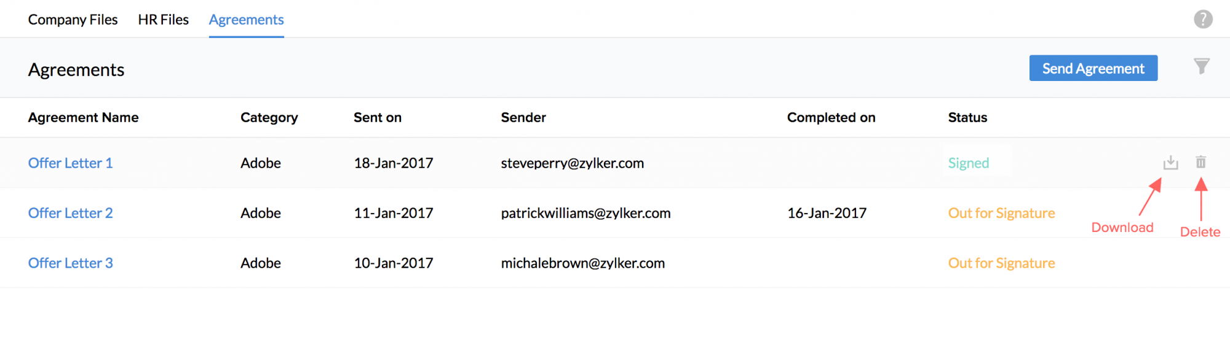Viewport: 1230px width, 356px height.
Task: Open the Offer Letter 2 link
Action: (x=70, y=213)
